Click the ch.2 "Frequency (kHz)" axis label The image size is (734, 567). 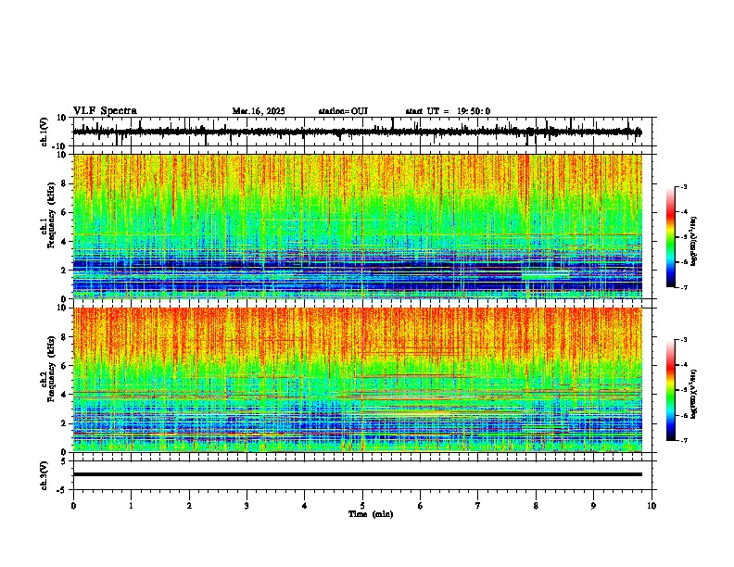(x=51, y=368)
